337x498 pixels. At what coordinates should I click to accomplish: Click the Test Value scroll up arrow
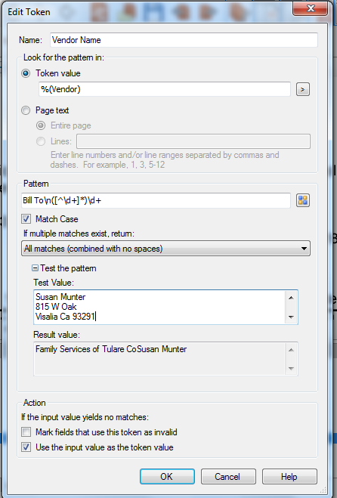click(291, 298)
